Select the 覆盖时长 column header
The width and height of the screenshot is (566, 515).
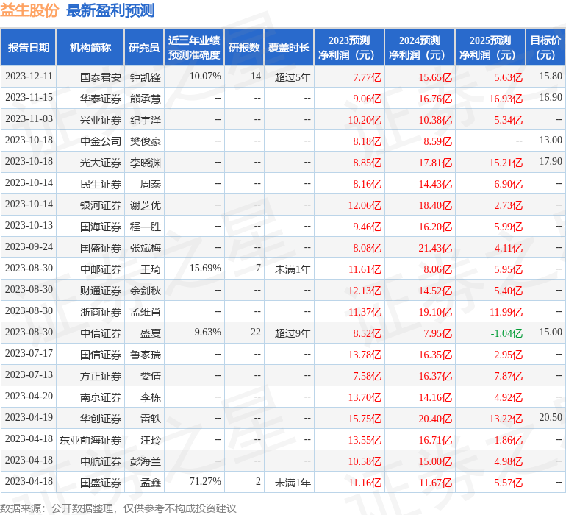(289, 47)
